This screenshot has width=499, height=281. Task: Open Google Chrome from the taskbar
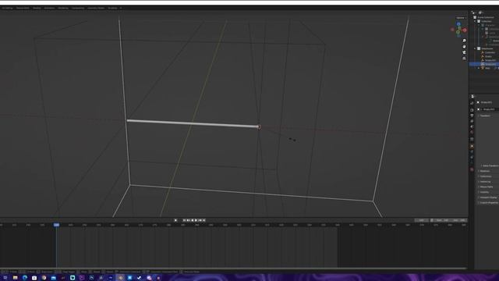[x=44, y=278]
